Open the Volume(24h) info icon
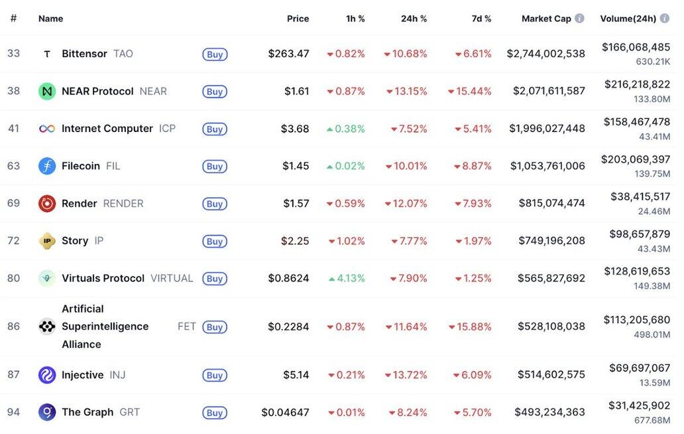684x434 pixels. tap(665, 19)
